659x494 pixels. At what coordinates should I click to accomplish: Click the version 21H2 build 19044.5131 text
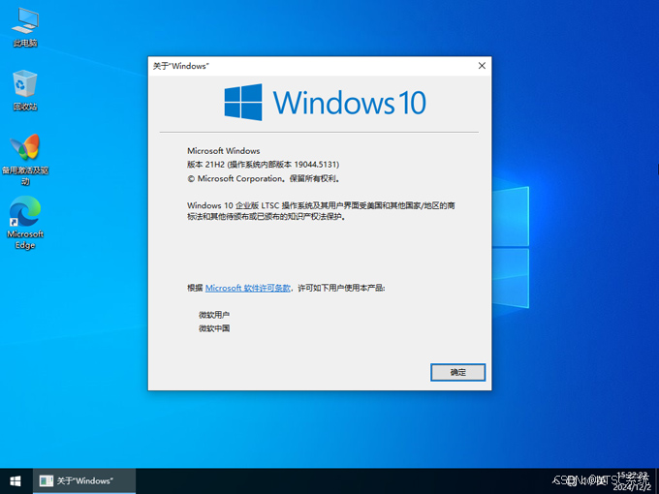[x=263, y=165]
